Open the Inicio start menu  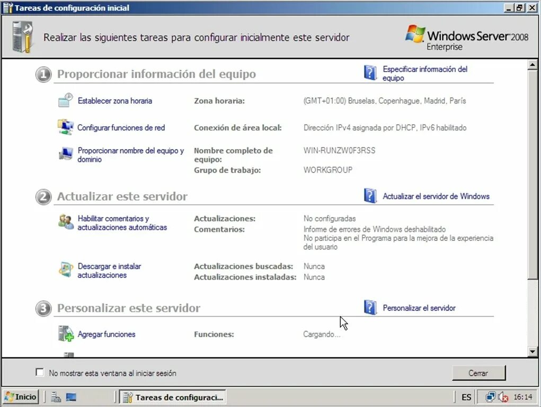click(21, 396)
